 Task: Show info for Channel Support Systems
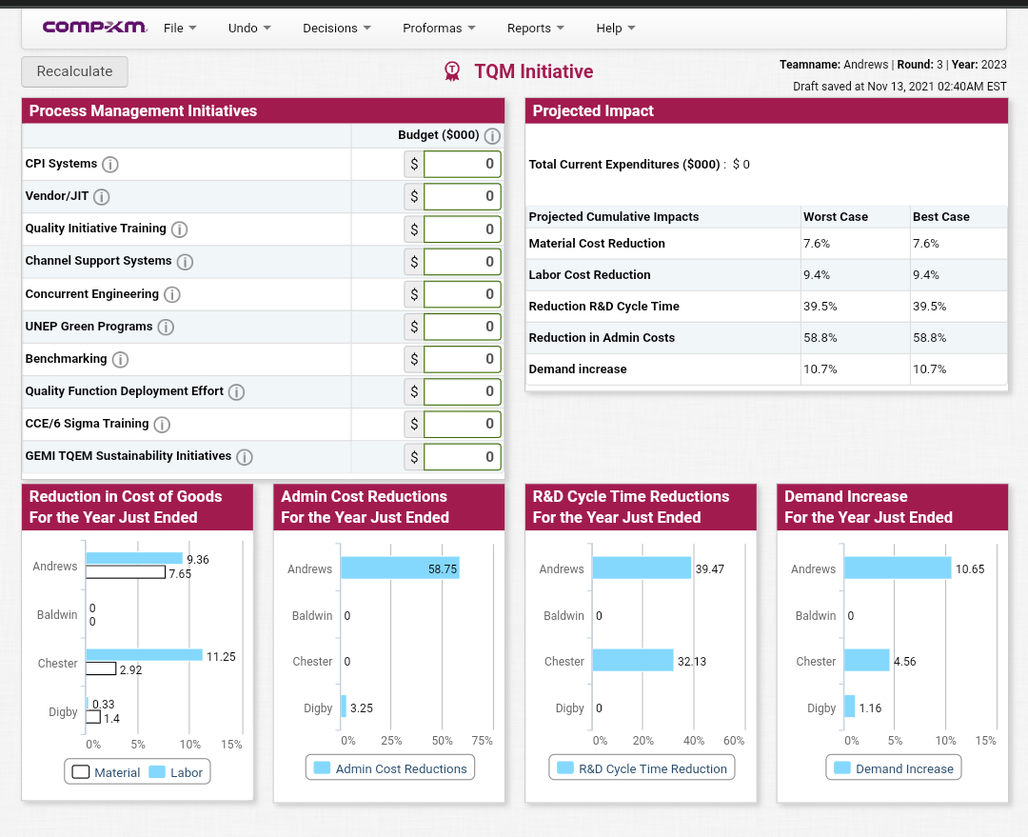coord(185,263)
